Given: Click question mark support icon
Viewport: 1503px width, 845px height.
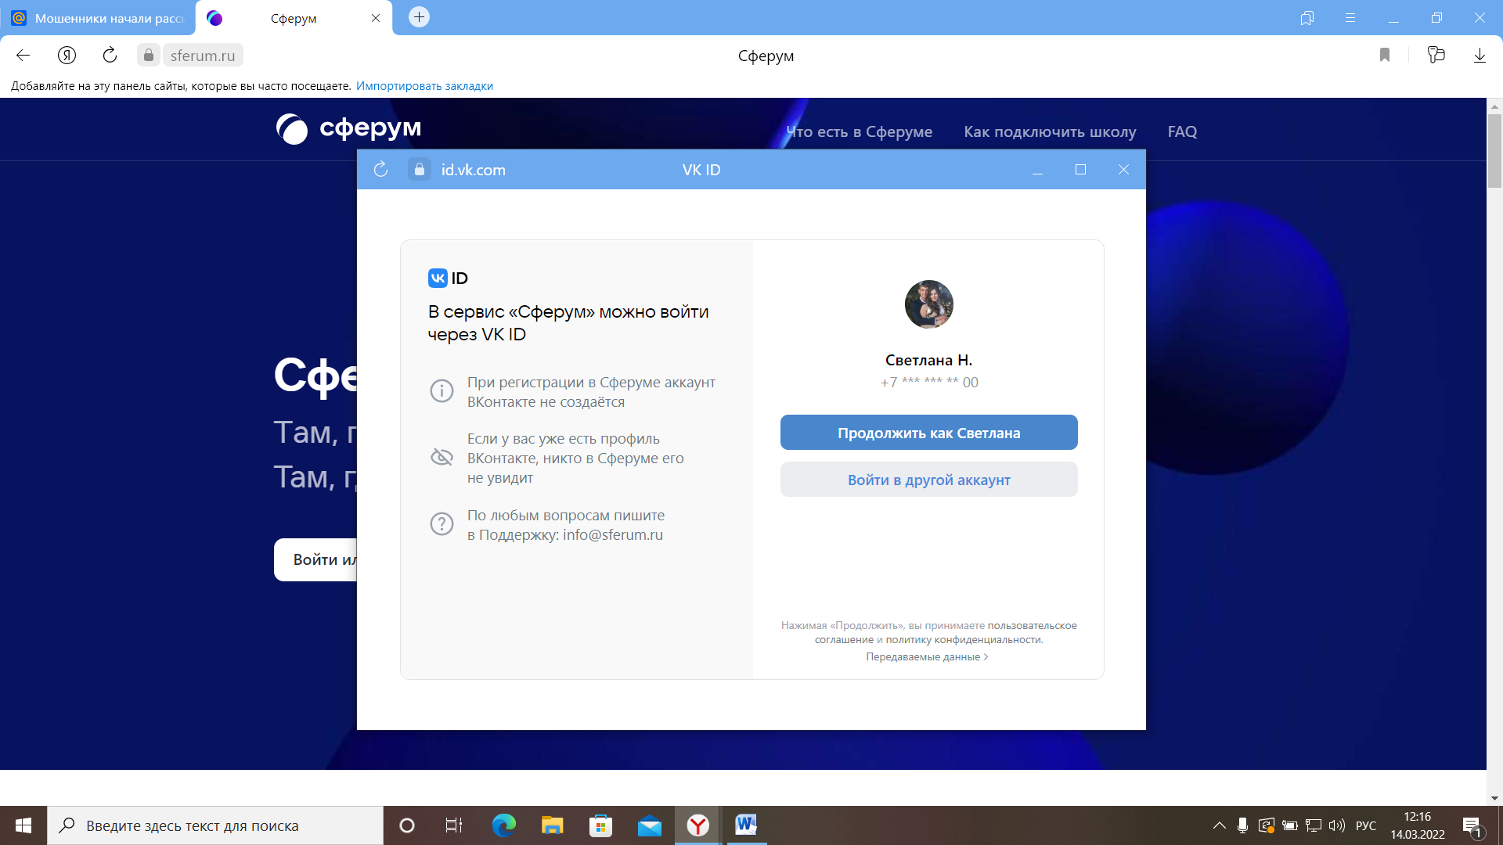Looking at the screenshot, I should [442, 523].
